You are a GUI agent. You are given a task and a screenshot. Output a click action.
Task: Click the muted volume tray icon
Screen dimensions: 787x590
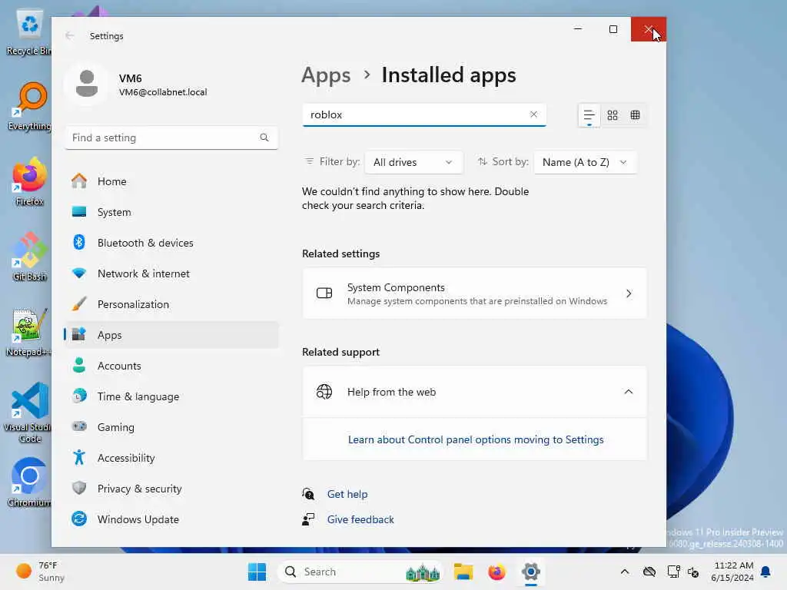tap(693, 572)
